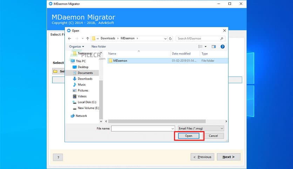Open help with the blue question icon
This screenshot has height=169, width=293.
[222, 46]
